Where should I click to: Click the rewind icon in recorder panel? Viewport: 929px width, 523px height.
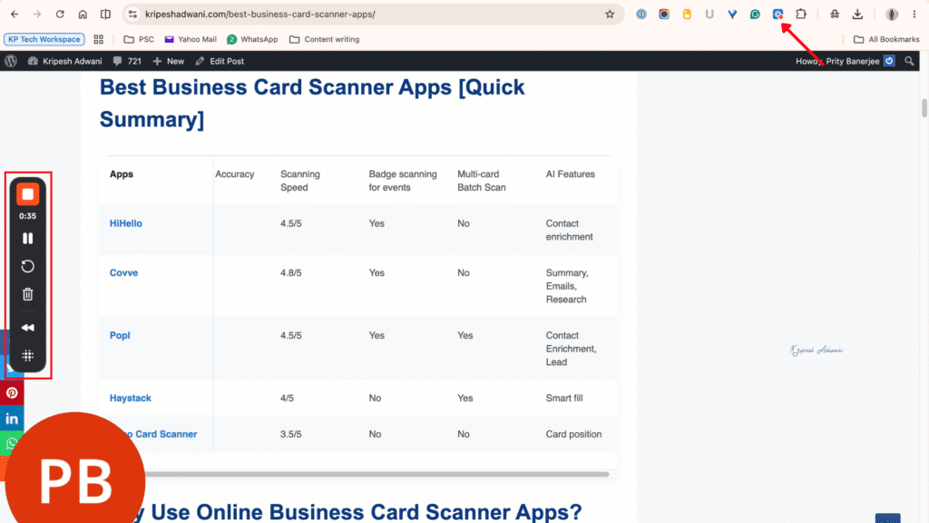coord(27,327)
